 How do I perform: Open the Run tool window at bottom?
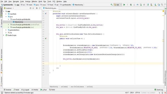[x=44, y=90]
